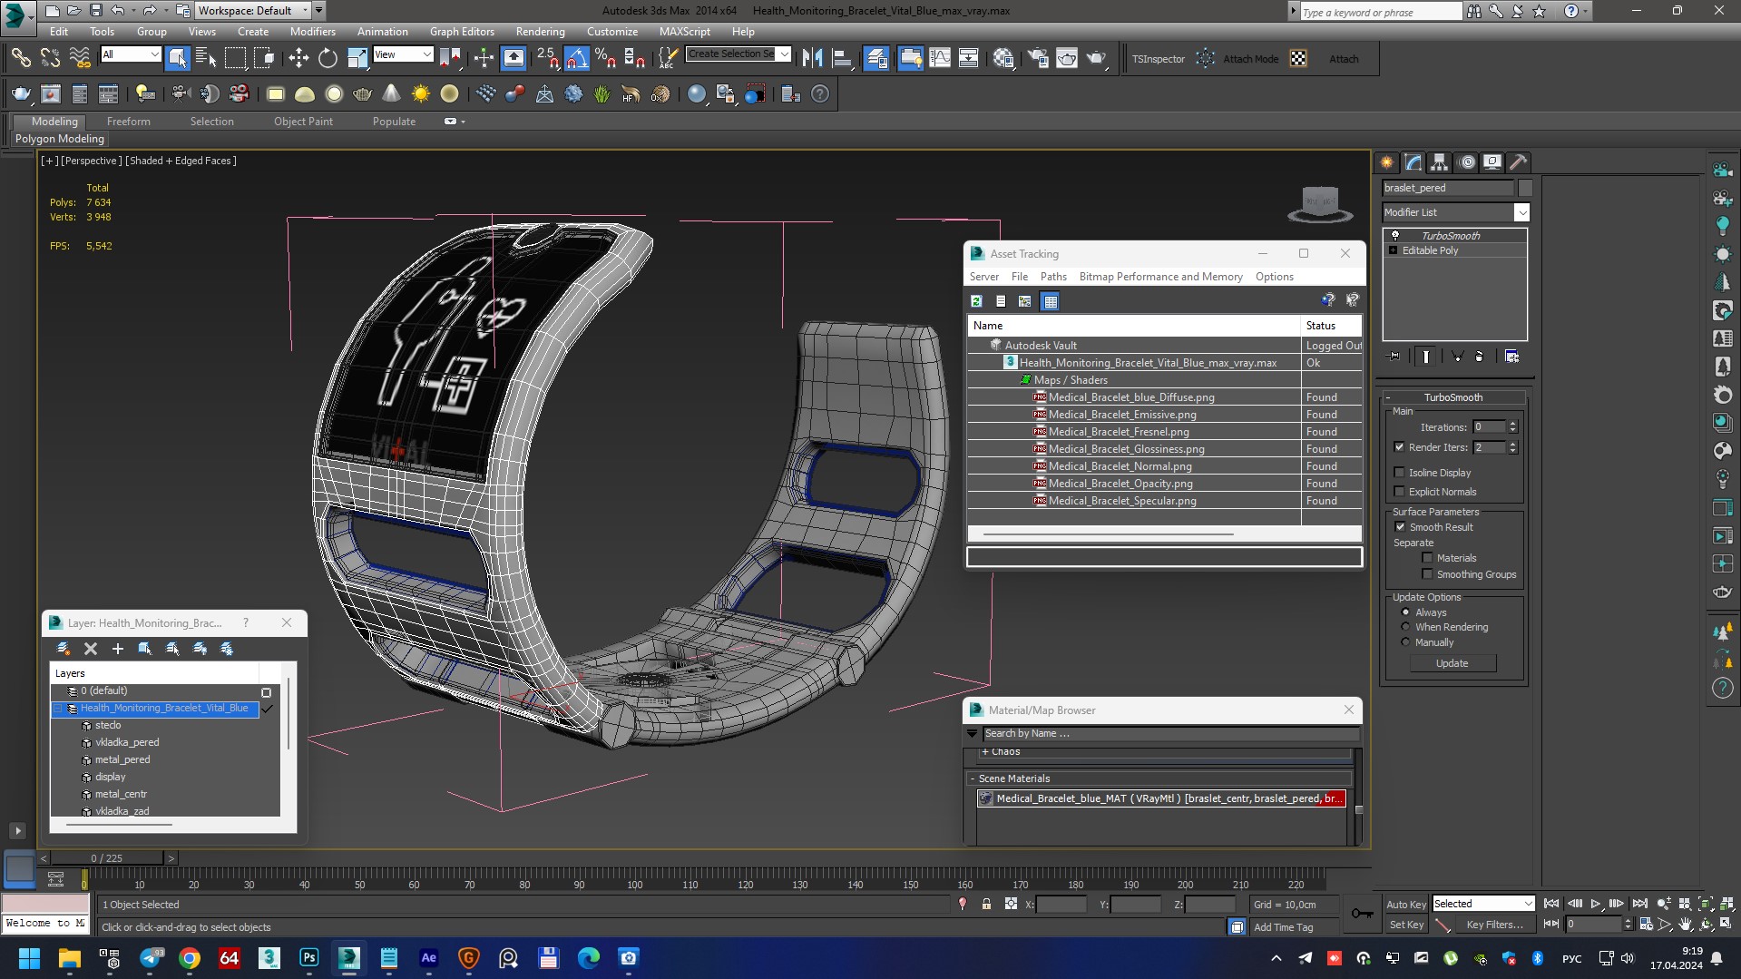Click Refresh icon in Asset Tracking
Viewport: 1741px width, 979px height.
tap(976, 301)
